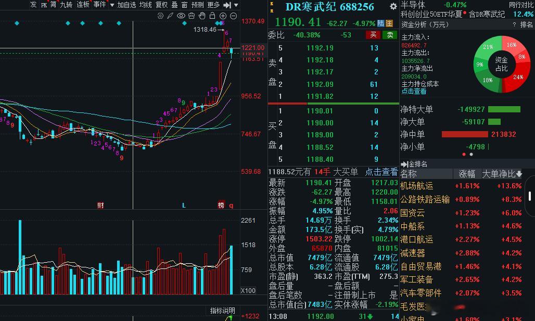Expand the 金排名 arrow icon

point(405,164)
